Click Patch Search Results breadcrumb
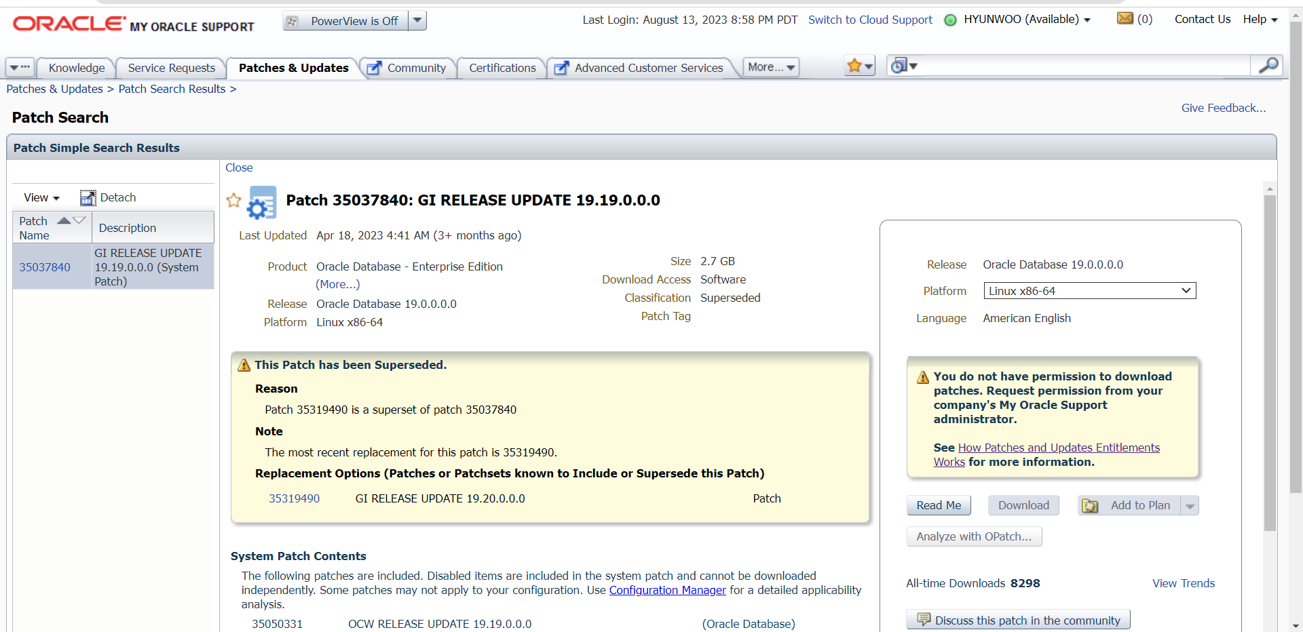1303x632 pixels. point(172,89)
